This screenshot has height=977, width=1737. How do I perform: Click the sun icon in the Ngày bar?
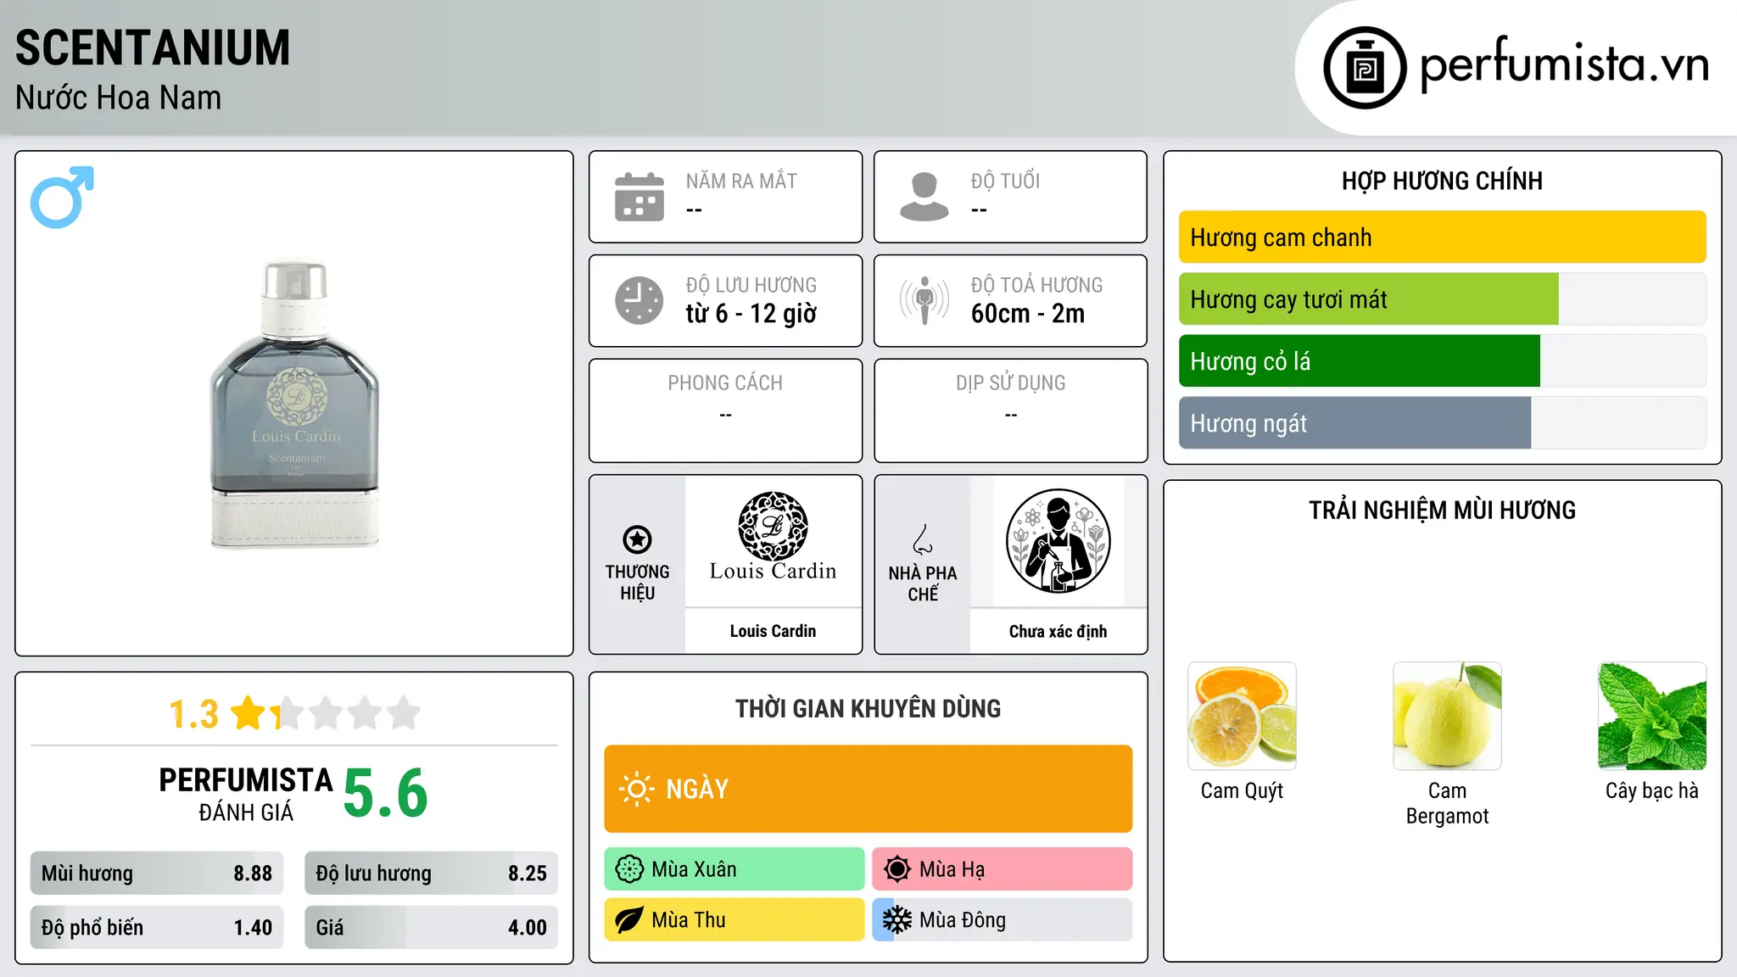[636, 789]
